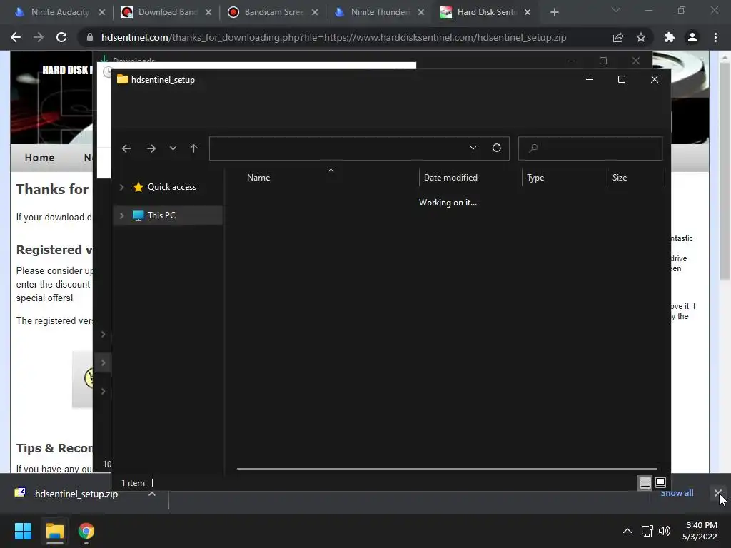
Task: Sort files by Name column
Action: click(258, 178)
